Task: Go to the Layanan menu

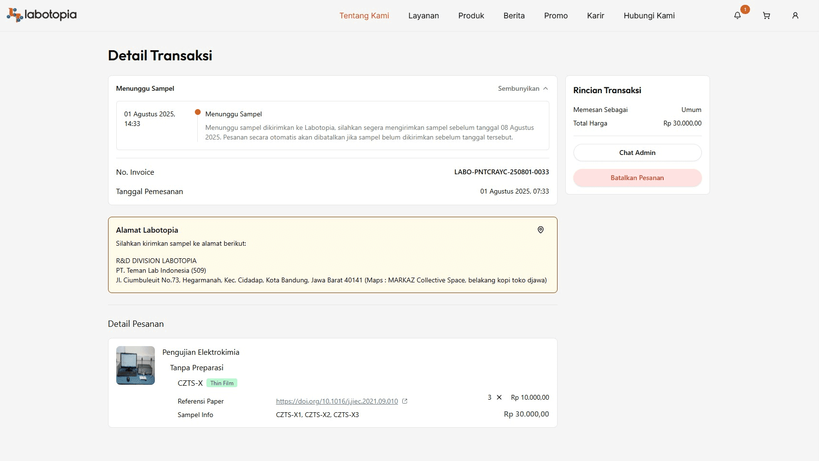Action: 423,15
